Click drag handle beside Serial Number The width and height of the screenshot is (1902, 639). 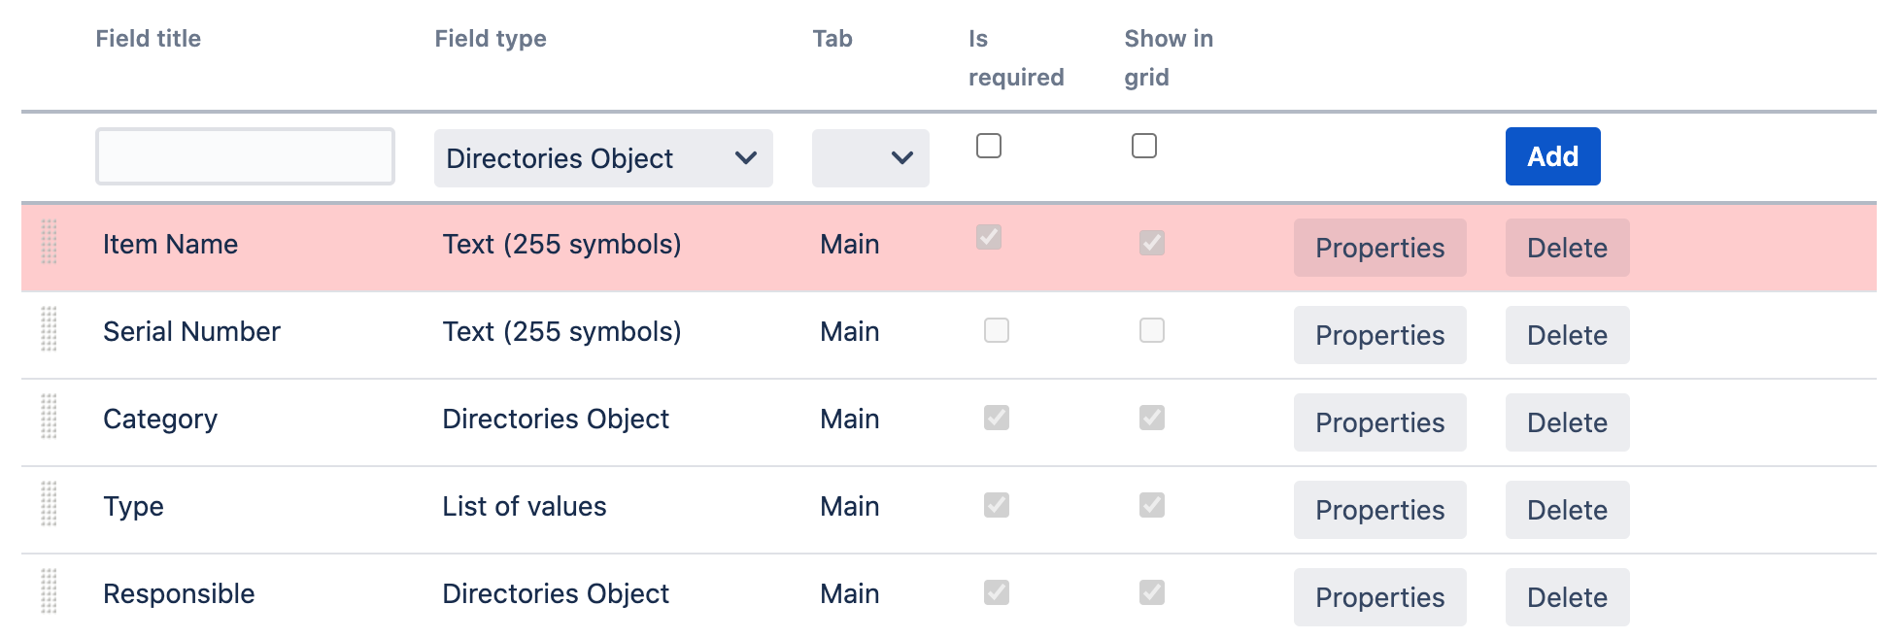click(49, 329)
